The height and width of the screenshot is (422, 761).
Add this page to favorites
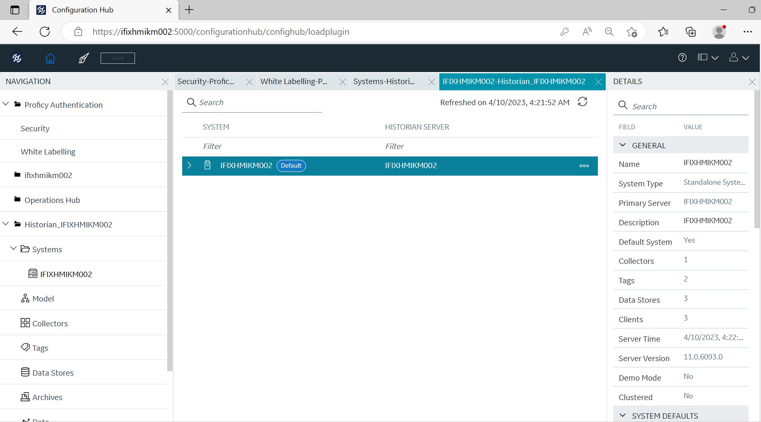tap(632, 32)
